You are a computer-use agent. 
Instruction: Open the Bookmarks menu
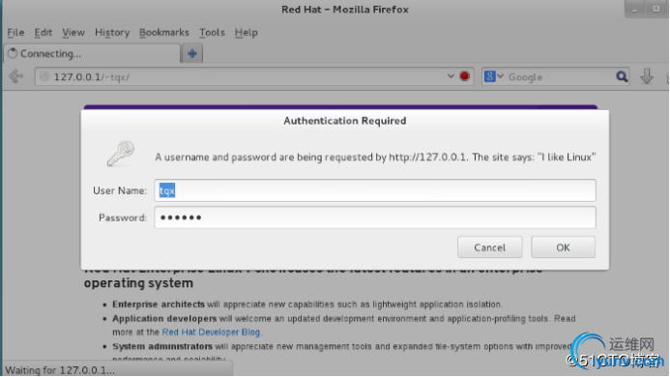point(164,33)
